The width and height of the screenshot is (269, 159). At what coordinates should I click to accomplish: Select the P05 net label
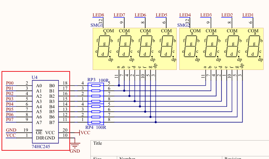point(10,109)
